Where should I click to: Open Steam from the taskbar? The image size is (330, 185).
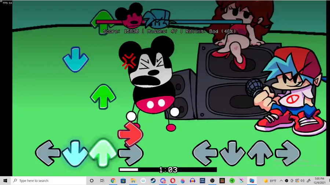(153, 181)
